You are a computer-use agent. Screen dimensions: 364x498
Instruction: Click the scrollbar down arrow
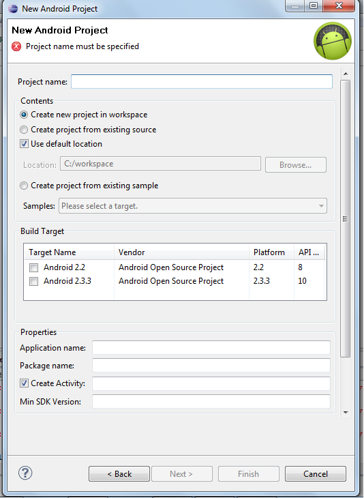[x=346, y=412]
